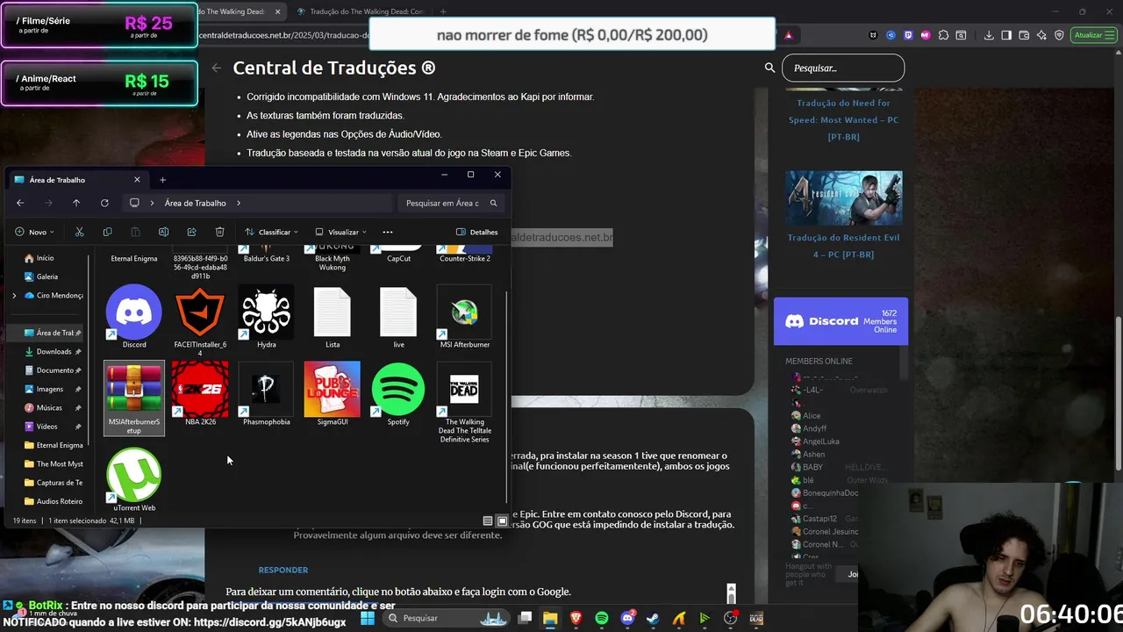The width and height of the screenshot is (1123, 632).
Task: Select The Walking Dead Telltale shortcut
Action: (464, 402)
